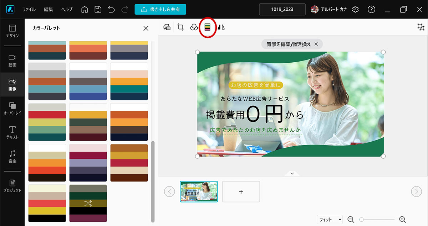Apply the white, orange, brown and navy palette
428x226 pixels.
(129, 122)
